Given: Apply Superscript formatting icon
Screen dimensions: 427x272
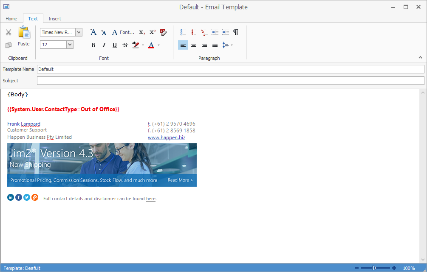Looking at the screenshot, I should coord(152,32).
